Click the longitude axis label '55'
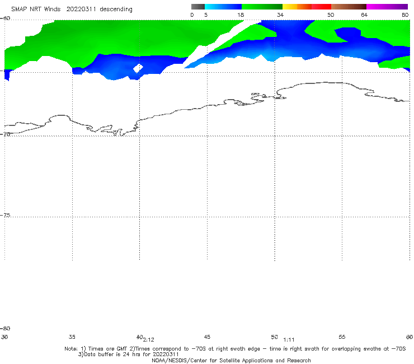Viewport: 414px width, 364px height. 342,337
